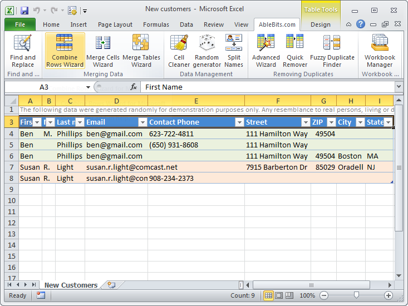Open the Email column filter dropdown
This screenshot has width=408, height=306.
[x=142, y=122]
